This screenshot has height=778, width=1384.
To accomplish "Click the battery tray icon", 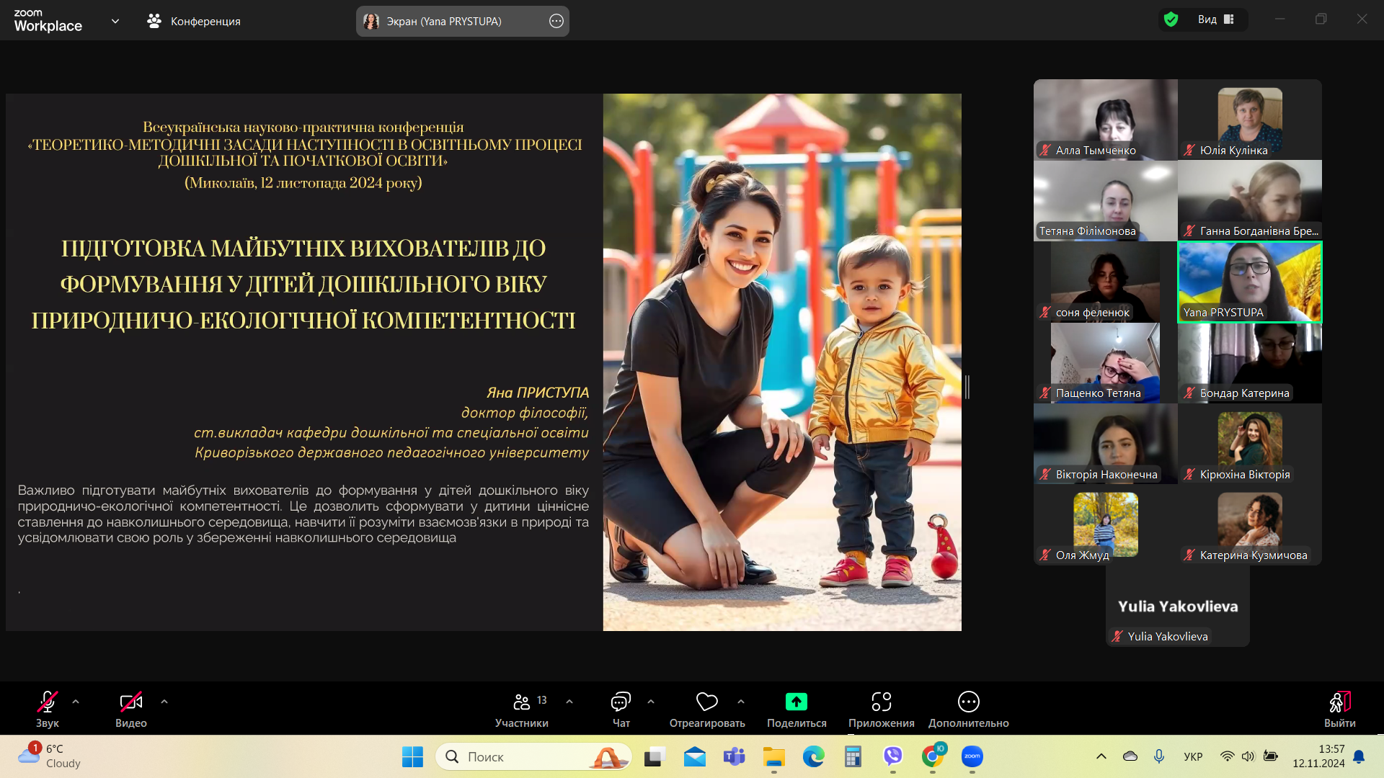I will (1271, 756).
